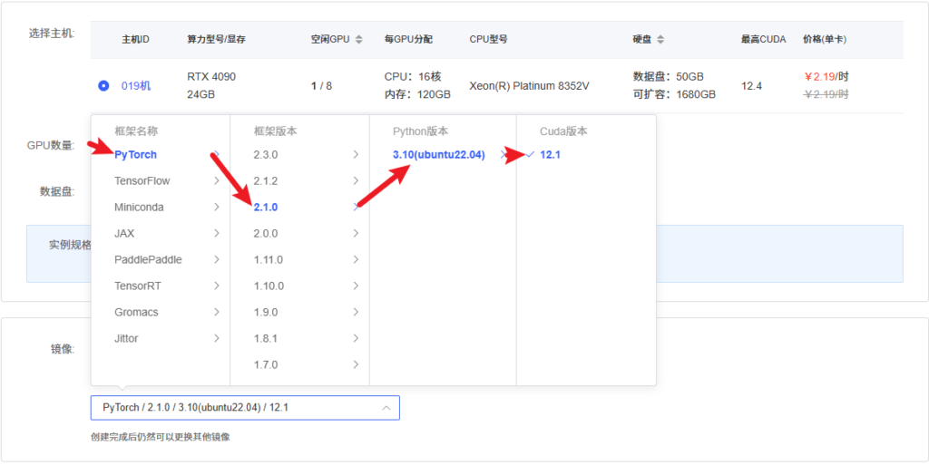
Task: Expand the TensorFlow chevron arrow
Action: tap(216, 181)
